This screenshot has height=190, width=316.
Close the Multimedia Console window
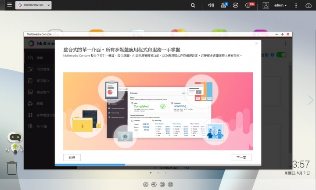point(288,34)
